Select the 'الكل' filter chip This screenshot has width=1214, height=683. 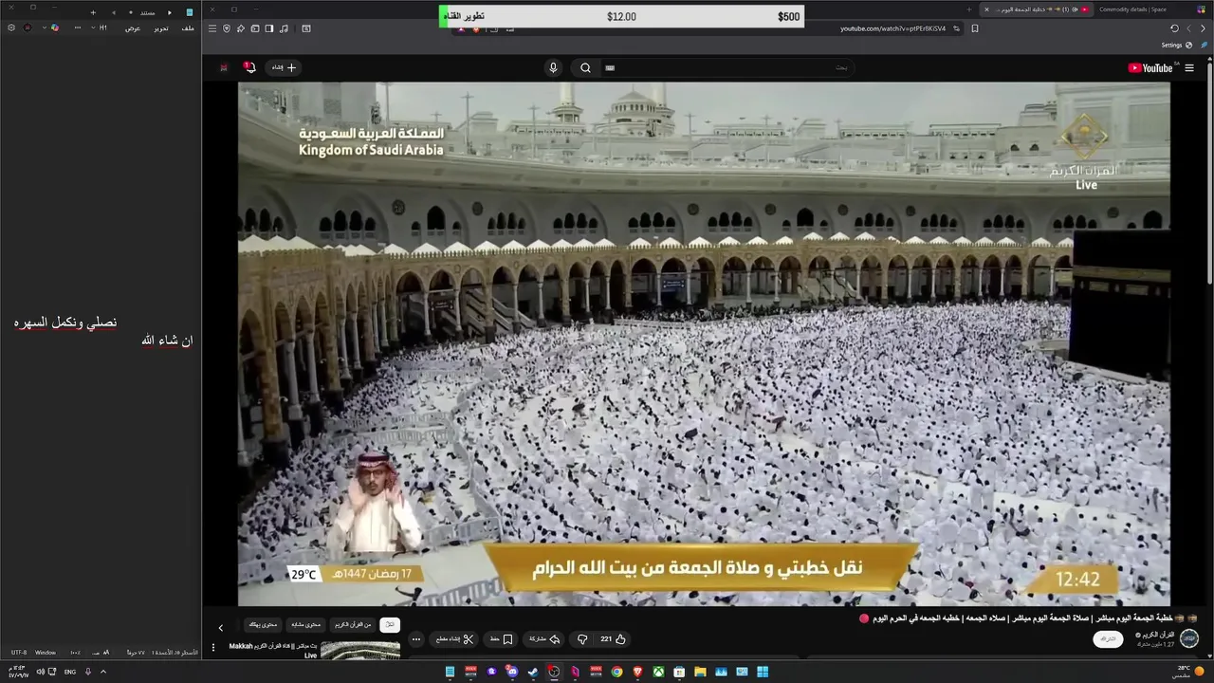[390, 625]
